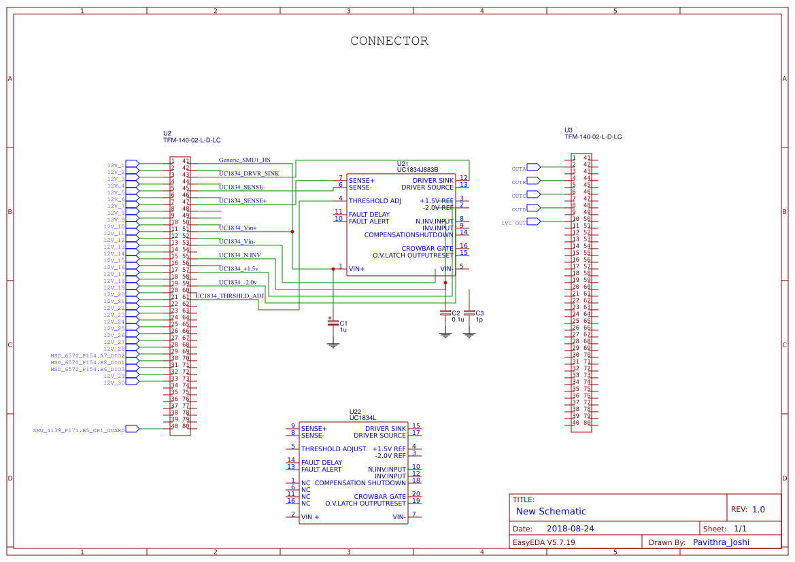Click the FAULT DELAY pin label on U22

pyautogui.click(x=322, y=463)
